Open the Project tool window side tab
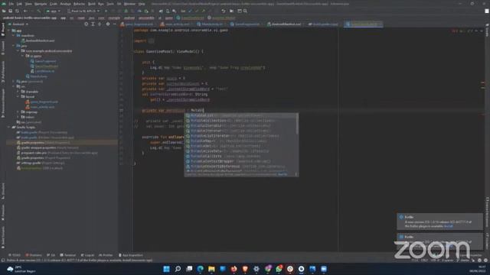The height and width of the screenshot is (275, 490). pos(3,30)
